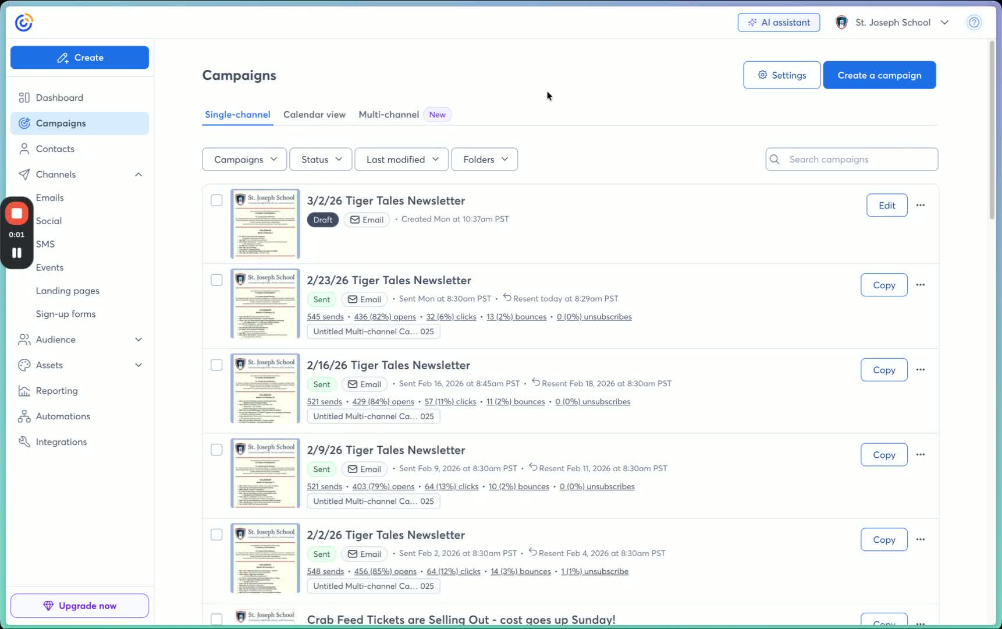
Task: Click the 2/16/26 Tiger Tales Newsletter title
Action: (x=388, y=365)
